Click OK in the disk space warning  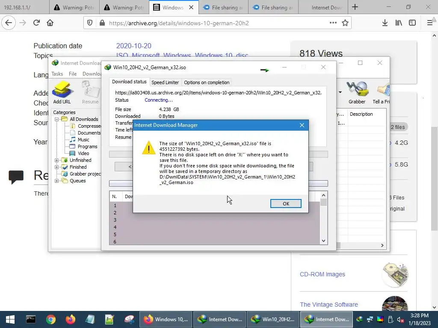285,204
